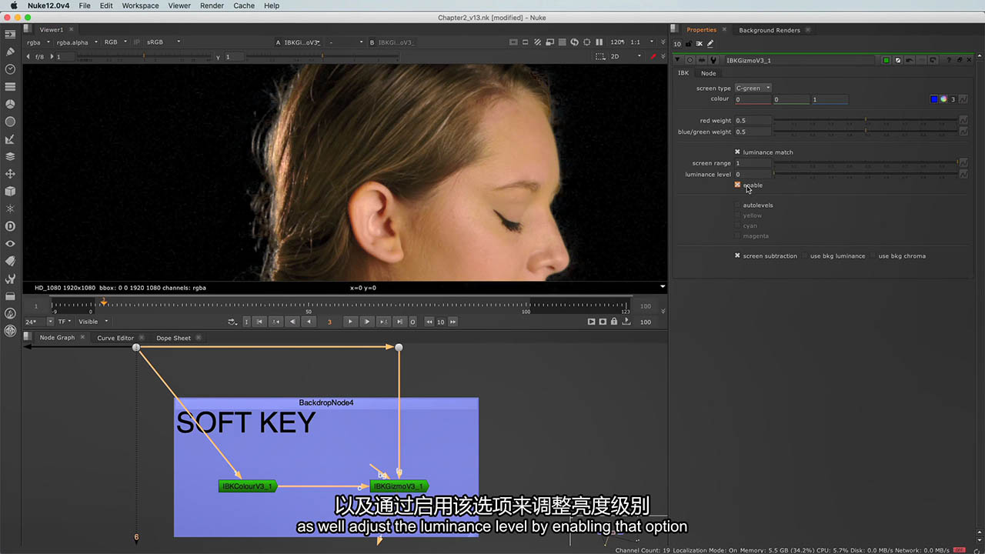
Task: Click the blue colour swatch
Action: [934, 99]
